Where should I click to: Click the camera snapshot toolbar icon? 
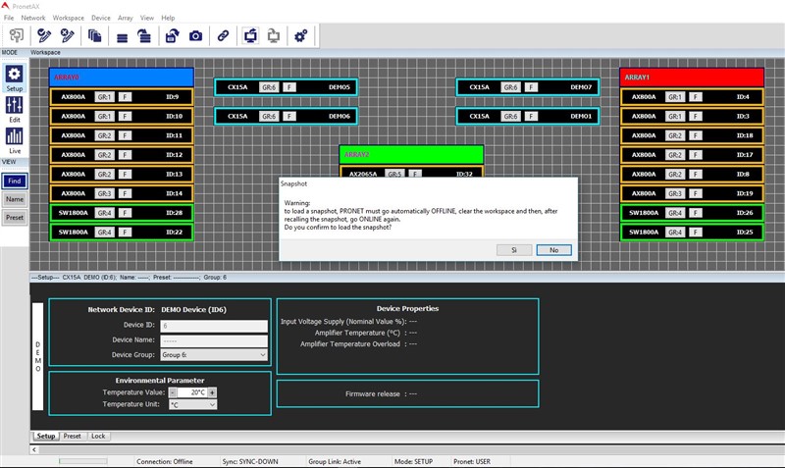(x=195, y=35)
